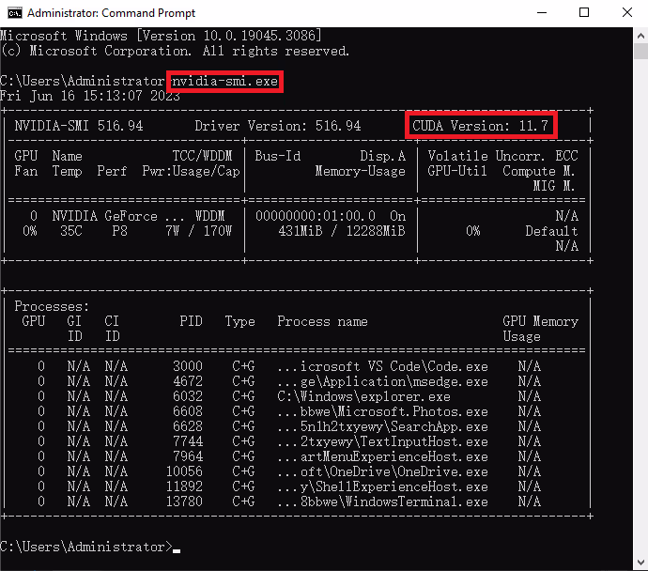Viewport: 648px width, 571px height.
Task: Click PID 7744 in the process list
Action: coord(188,441)
